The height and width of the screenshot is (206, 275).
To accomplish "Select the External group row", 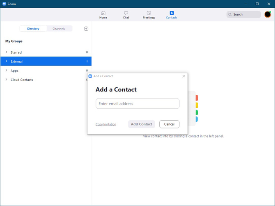I will pyautogui.click(x=46, y=61).
